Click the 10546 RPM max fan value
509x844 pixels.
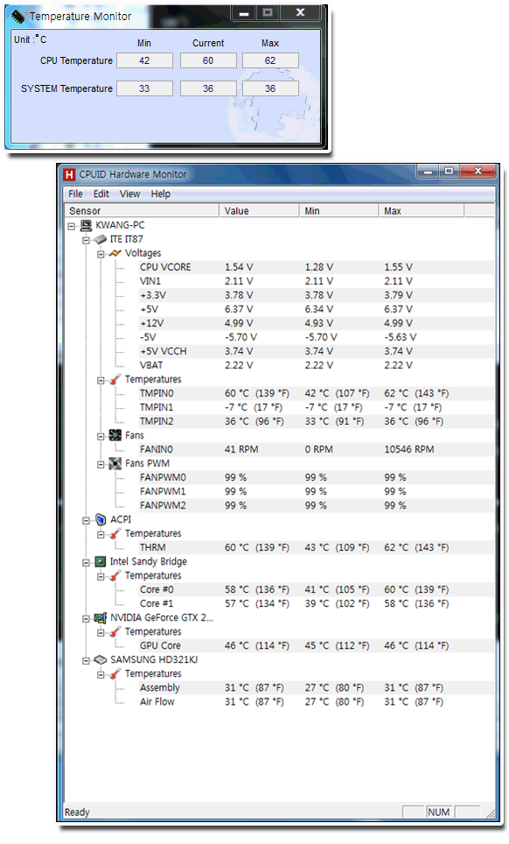[x=409, y=449]
